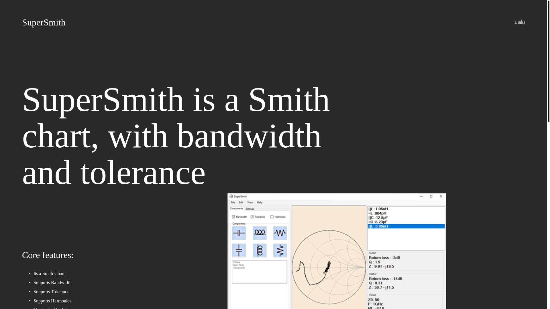Click the Cursor Z : 9.91 - j18.5 value

pos(381,266)
